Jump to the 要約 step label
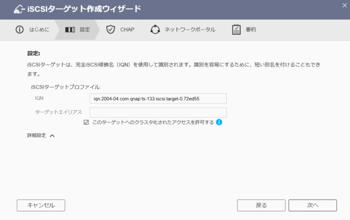The width and height of the screenshot is (350, 220). [250, 30]
